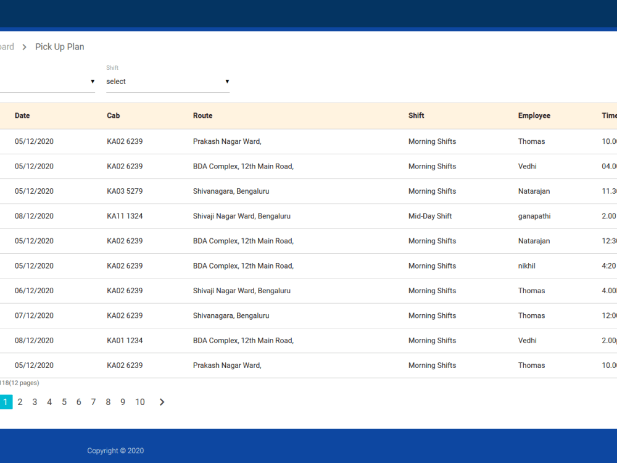Click Natarajan in KA03 5279 row
617x463 pixels.
pyautogui.click(x=534, y=191)
